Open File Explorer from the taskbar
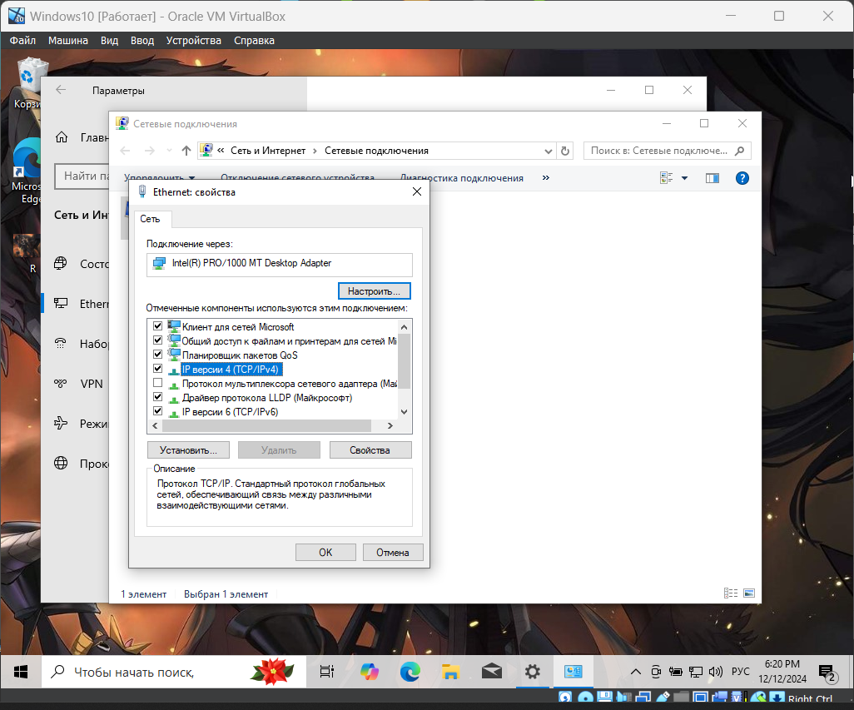 [x=451, y=672]
